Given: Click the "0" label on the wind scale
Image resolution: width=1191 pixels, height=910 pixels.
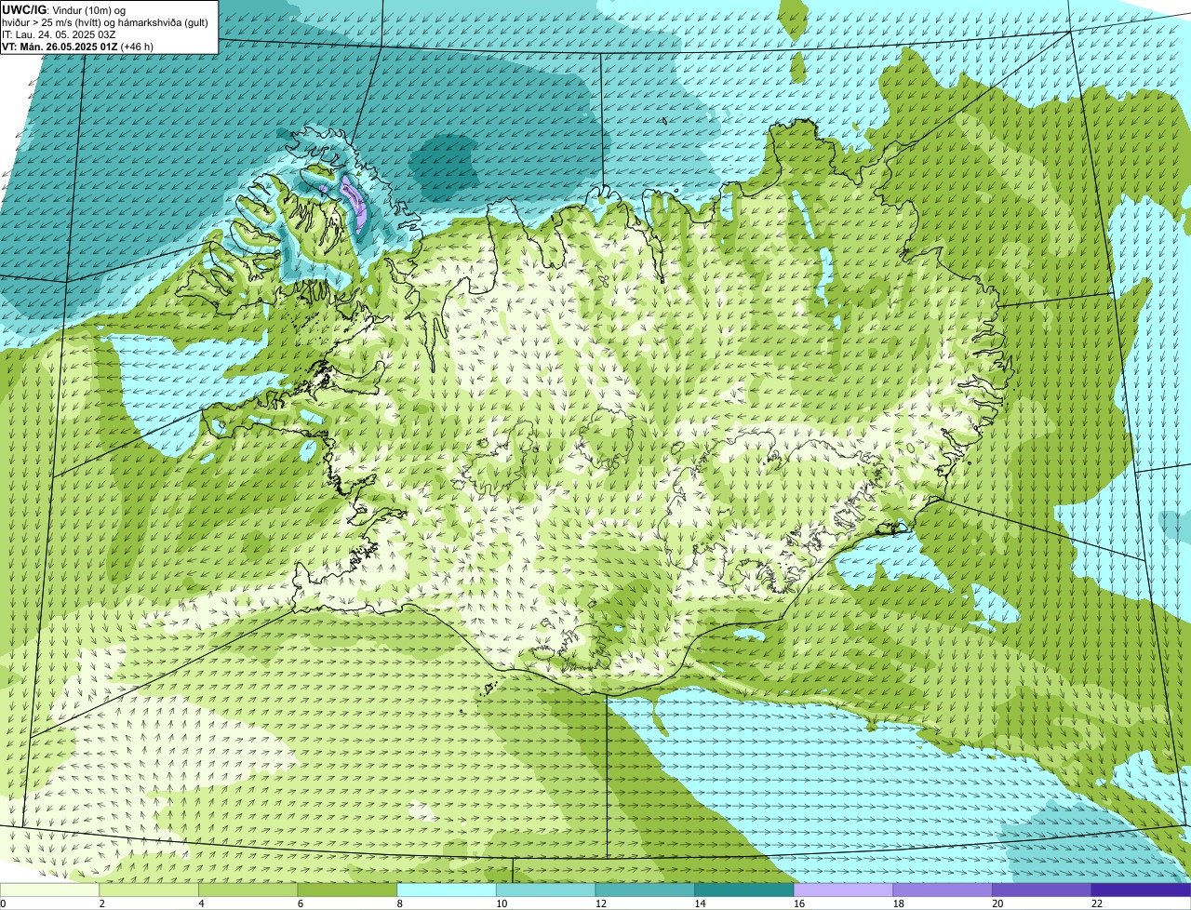Looking at the screenshot, I should pyautogui.click(x=3, y=903).
